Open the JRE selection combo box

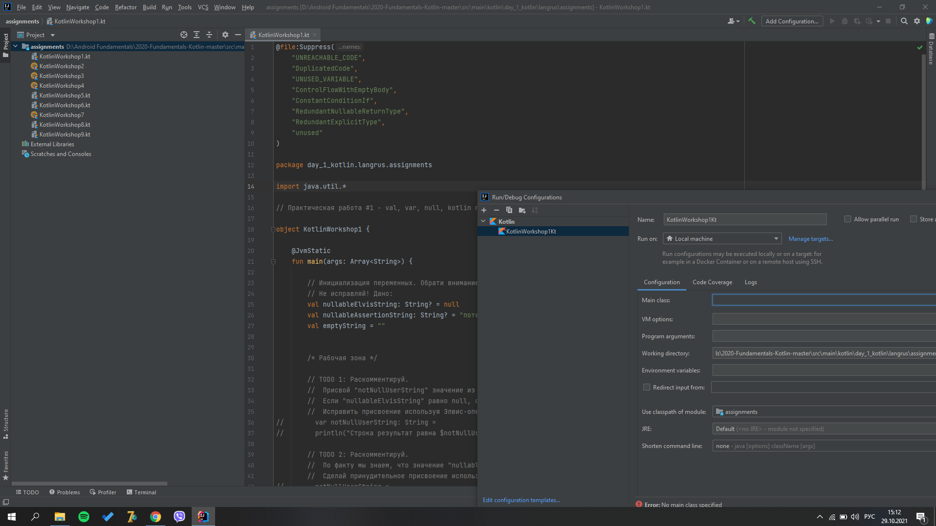(824, 429)
